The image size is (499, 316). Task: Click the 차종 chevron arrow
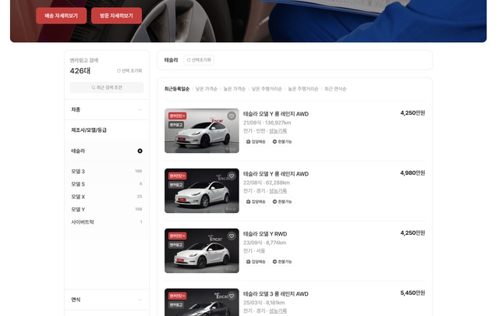point(140,110)
